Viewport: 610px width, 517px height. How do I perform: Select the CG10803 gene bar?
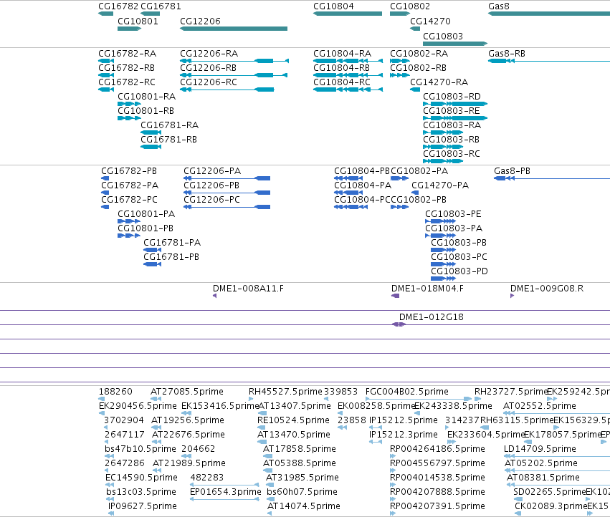(x=455, y=44)
